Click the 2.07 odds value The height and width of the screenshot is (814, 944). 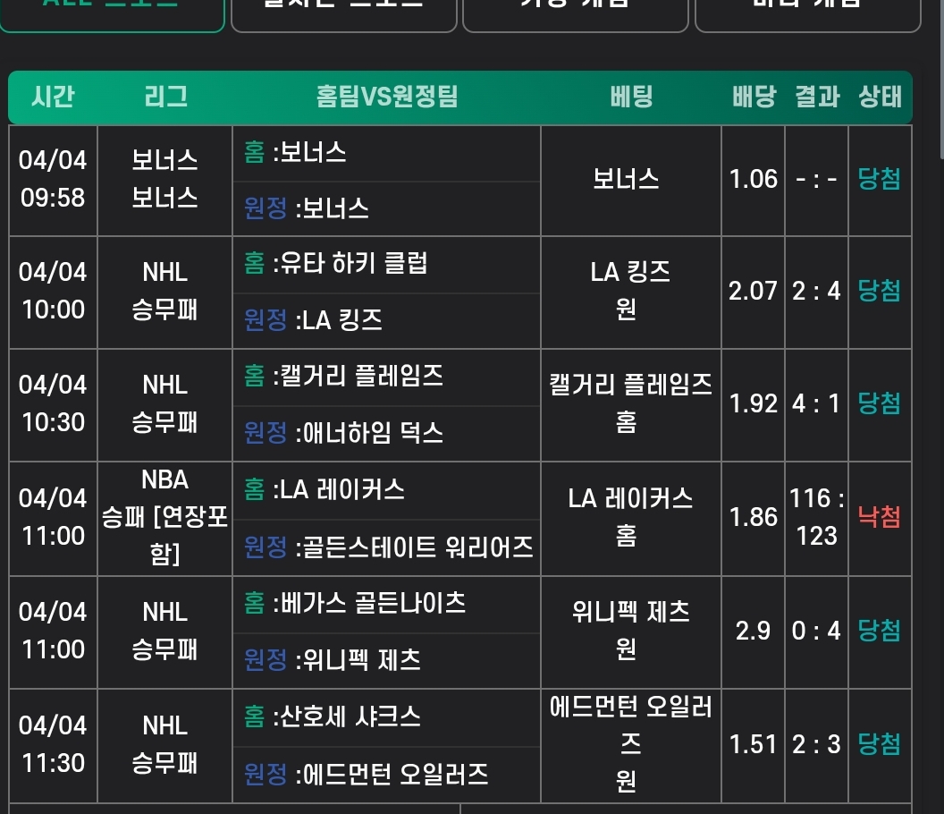pyautogui.click(x=753, y=291)
